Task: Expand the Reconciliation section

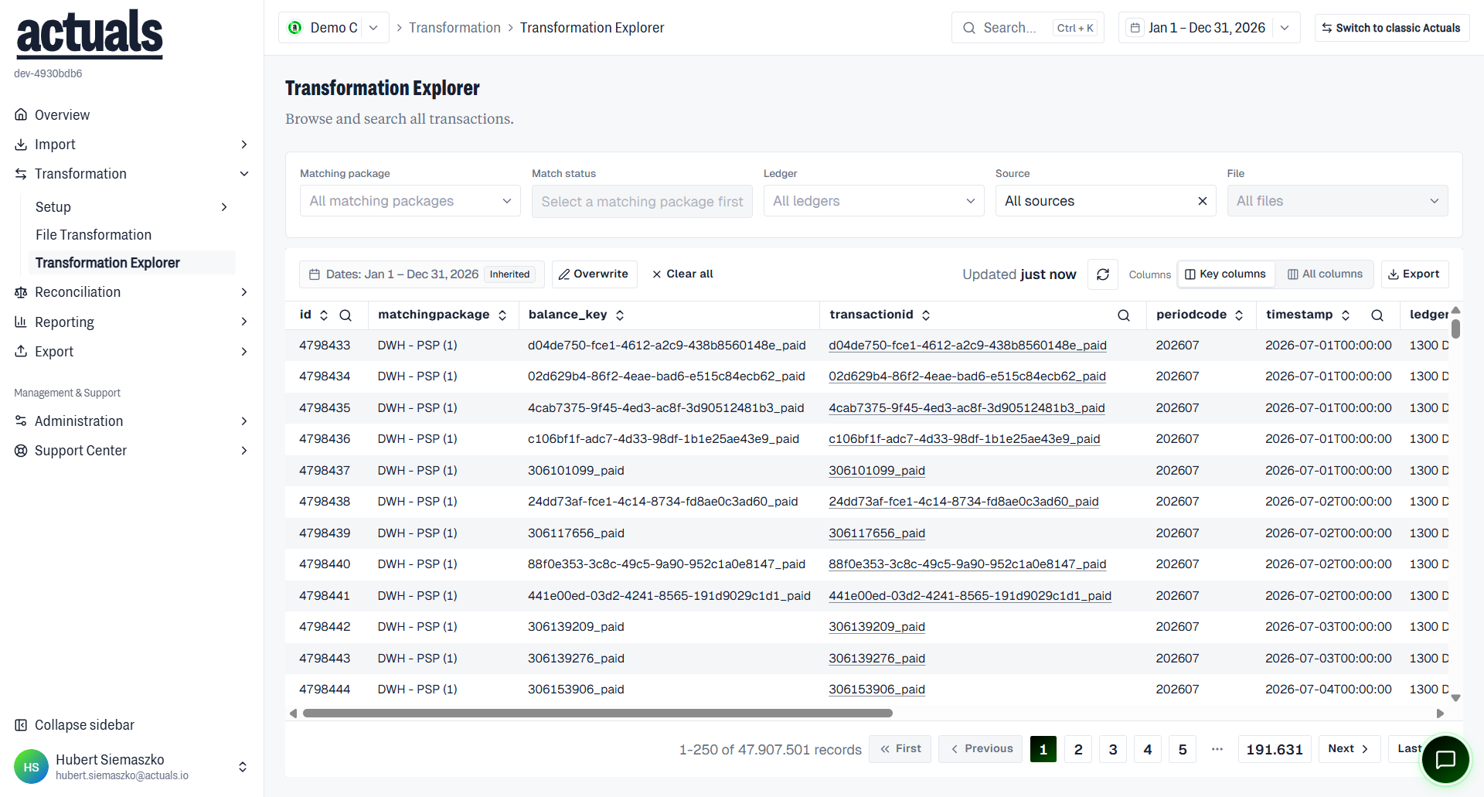Action: point(131,292)
